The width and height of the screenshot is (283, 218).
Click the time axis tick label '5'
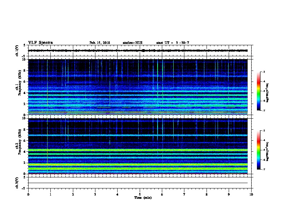[140, 194]
